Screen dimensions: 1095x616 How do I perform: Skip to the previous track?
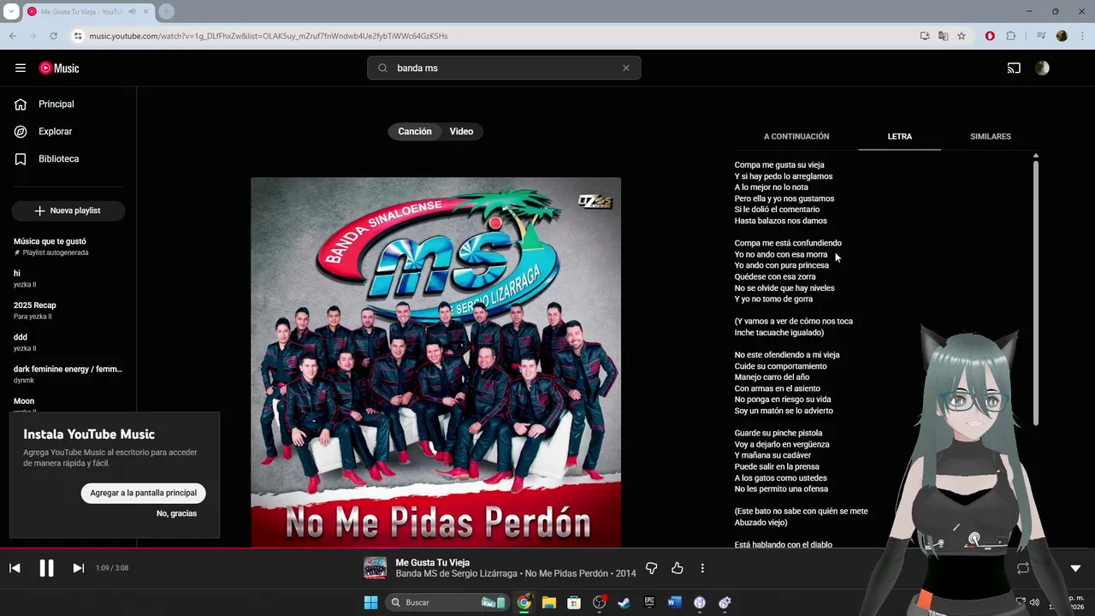click(15, 568)
